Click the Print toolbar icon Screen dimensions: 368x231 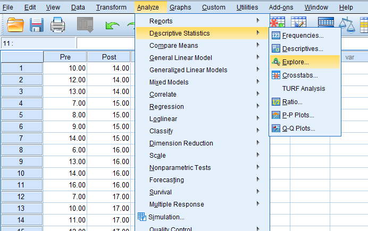[57, 25]
